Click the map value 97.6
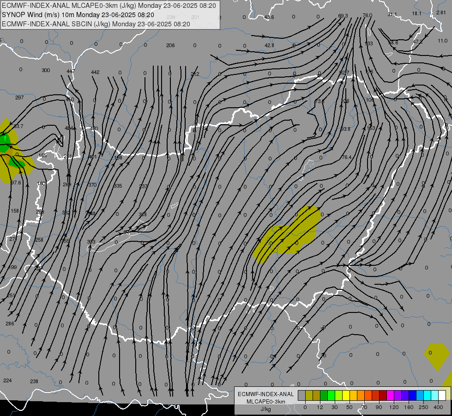The width and height of the screenshot is (452, 416). click(x=16, y=183)
